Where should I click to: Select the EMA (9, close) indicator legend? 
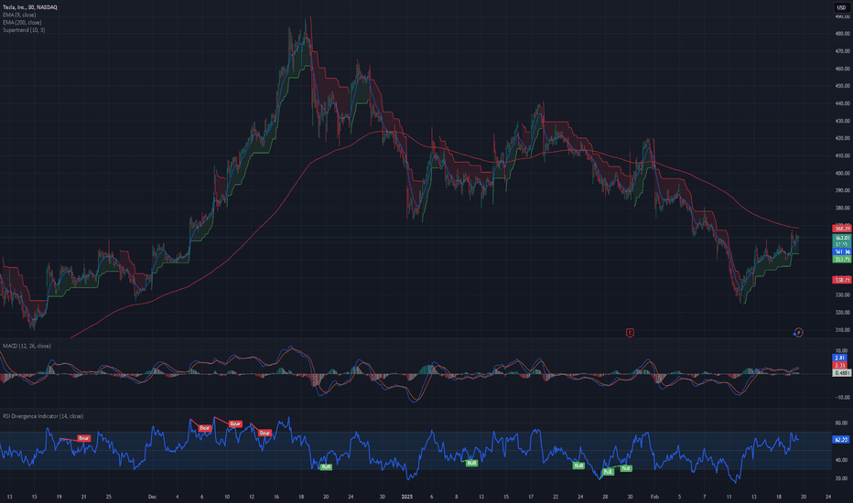click(x=19, y=15)
